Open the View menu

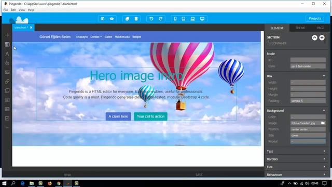(x=22, y=10)
